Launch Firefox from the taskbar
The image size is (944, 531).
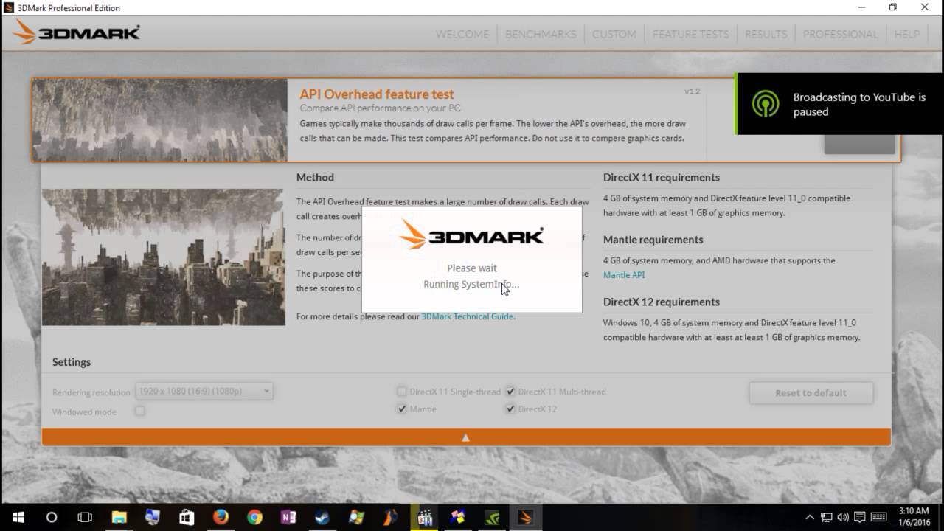221,517
